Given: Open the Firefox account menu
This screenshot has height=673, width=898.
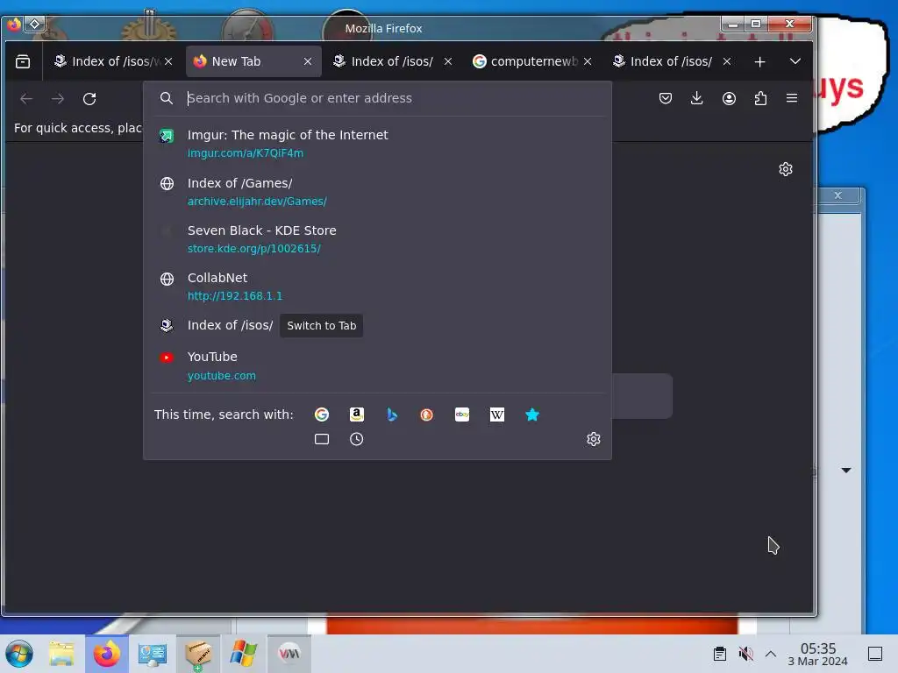Looking at the screenshot, I should coord(729,98).
